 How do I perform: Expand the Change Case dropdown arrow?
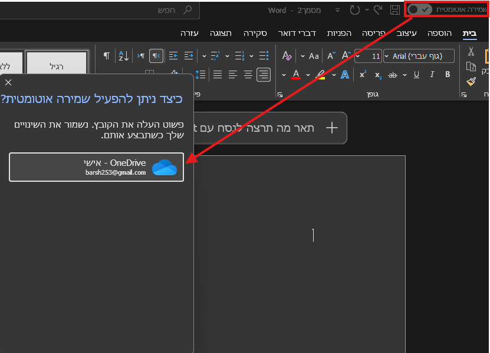[302, 56]
